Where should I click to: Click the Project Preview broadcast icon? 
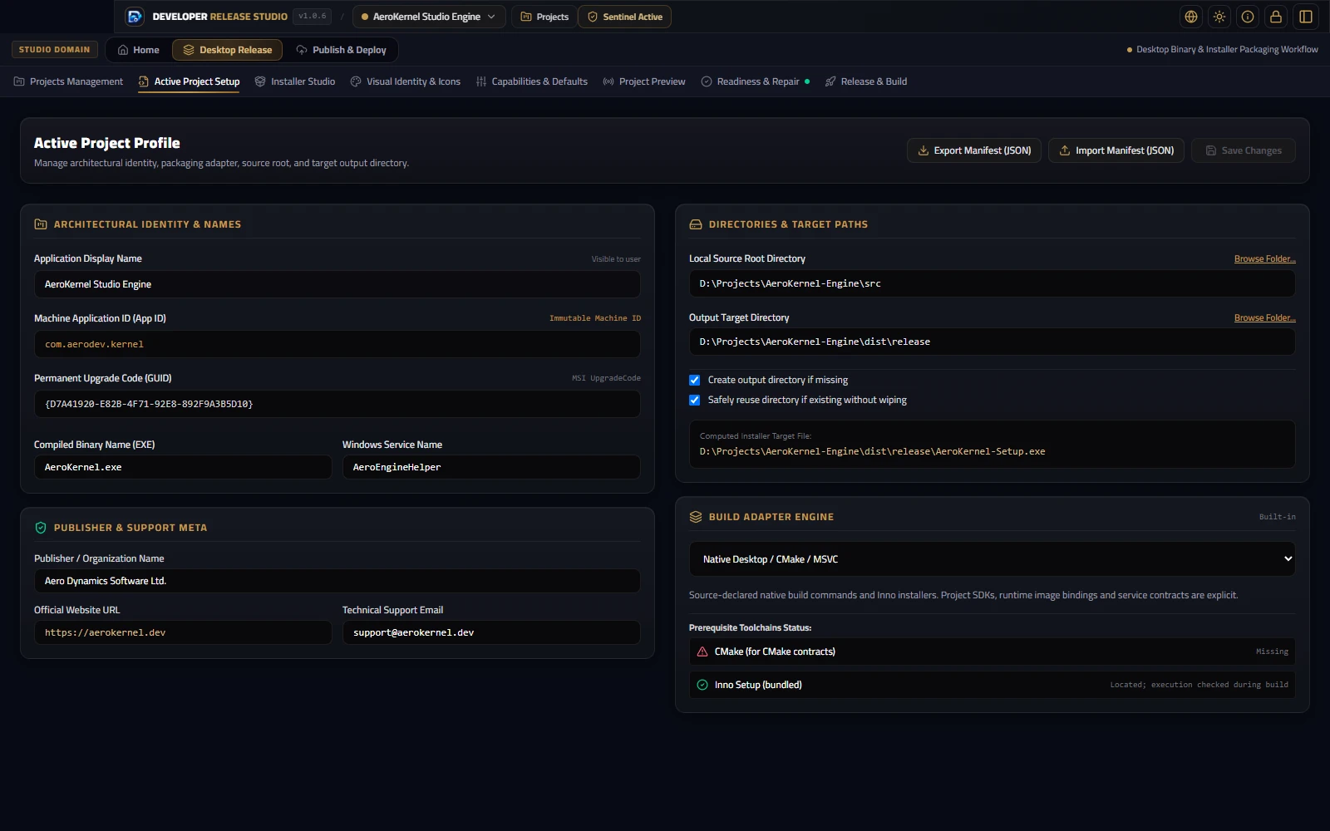tap(608, 81)
